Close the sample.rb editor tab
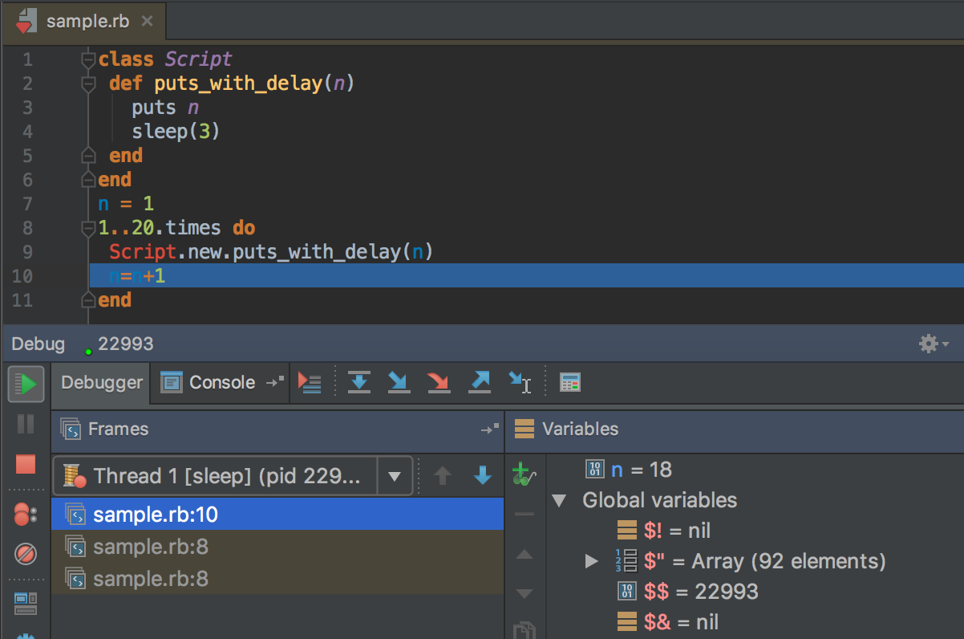Screen dimensions: 964x639 click(x=147, y=21)
